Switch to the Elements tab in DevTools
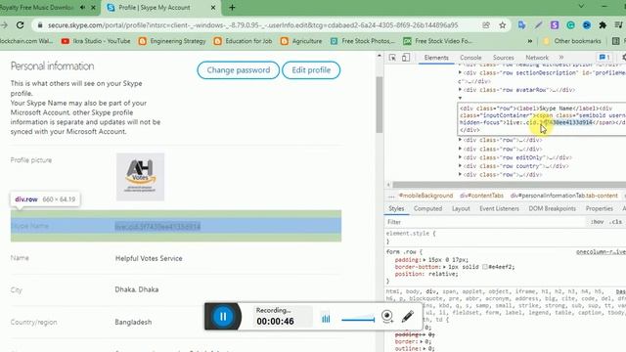Screen dimensions: 626x352 point(436,58)
